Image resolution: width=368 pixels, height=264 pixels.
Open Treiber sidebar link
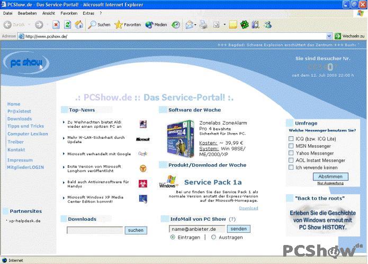pyautogui.click(x=16, y=142)
